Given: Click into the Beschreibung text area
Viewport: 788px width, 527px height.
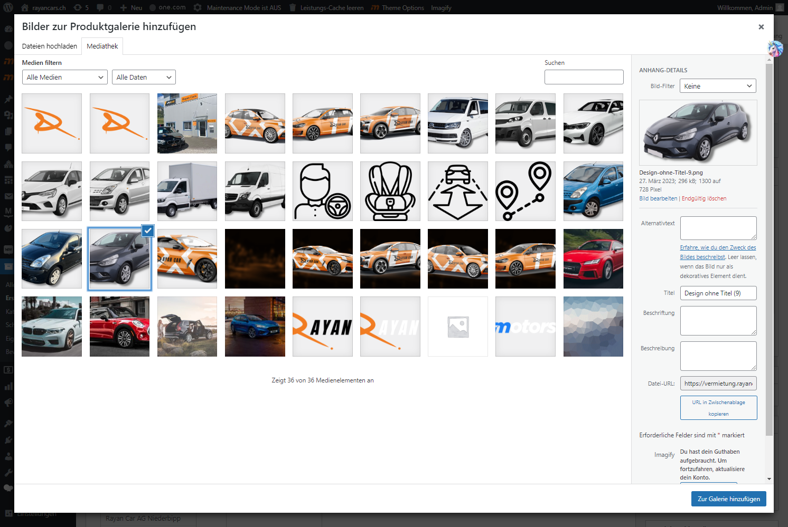Looking at the screenshot, I should point(718,356).
